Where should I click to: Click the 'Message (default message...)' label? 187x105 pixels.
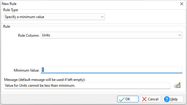click(x=45, y=80)
